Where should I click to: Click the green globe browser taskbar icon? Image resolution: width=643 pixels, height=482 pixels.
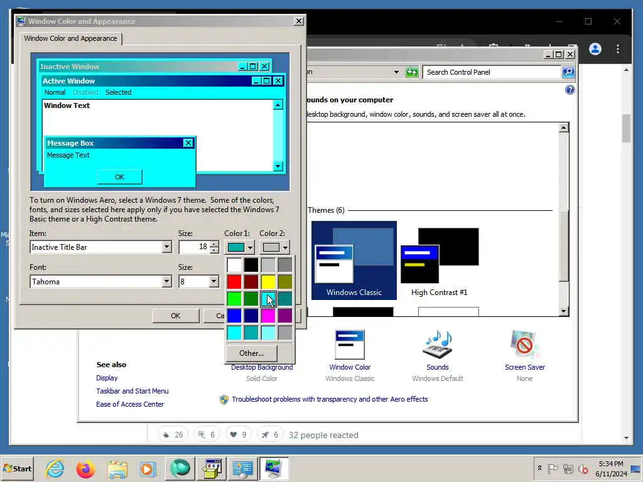pyautogui.click(x=180, y=468)
